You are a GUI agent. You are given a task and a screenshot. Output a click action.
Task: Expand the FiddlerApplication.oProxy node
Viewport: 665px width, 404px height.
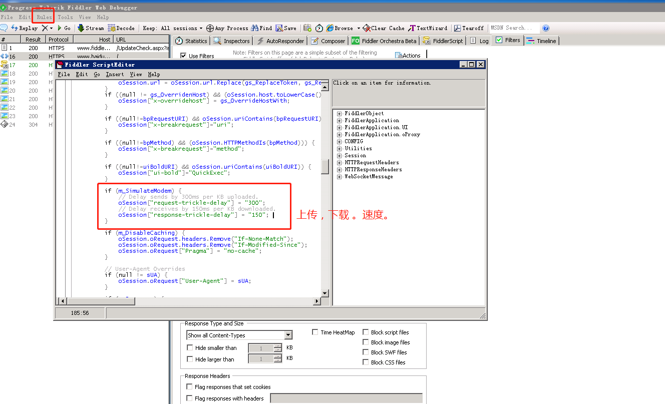pyautogui.click(x=339, y=135)
